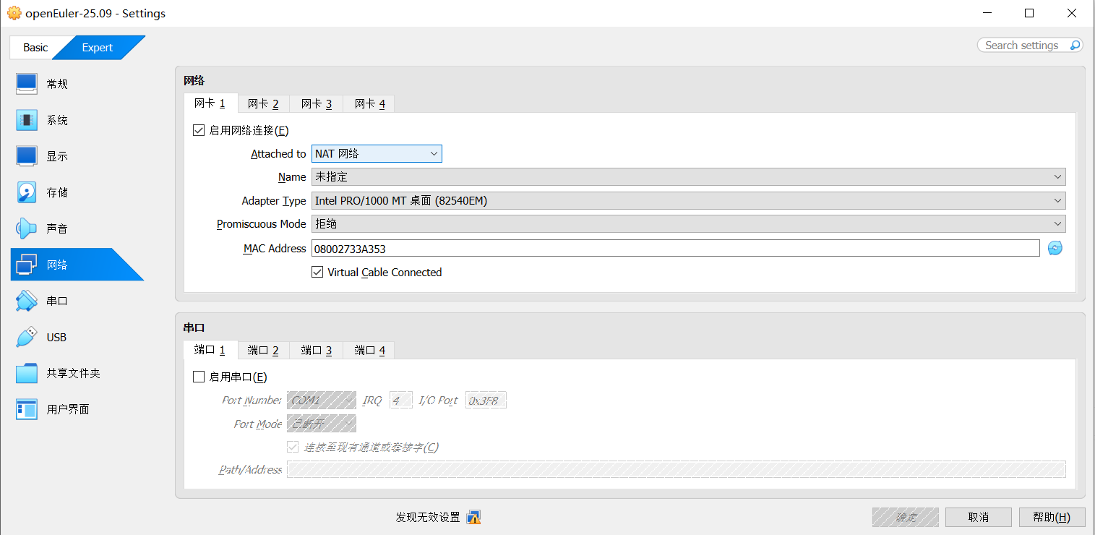Click the invalid settings warning icon
The height and width of the screenshot is (535, 1095).
(473, 517)
